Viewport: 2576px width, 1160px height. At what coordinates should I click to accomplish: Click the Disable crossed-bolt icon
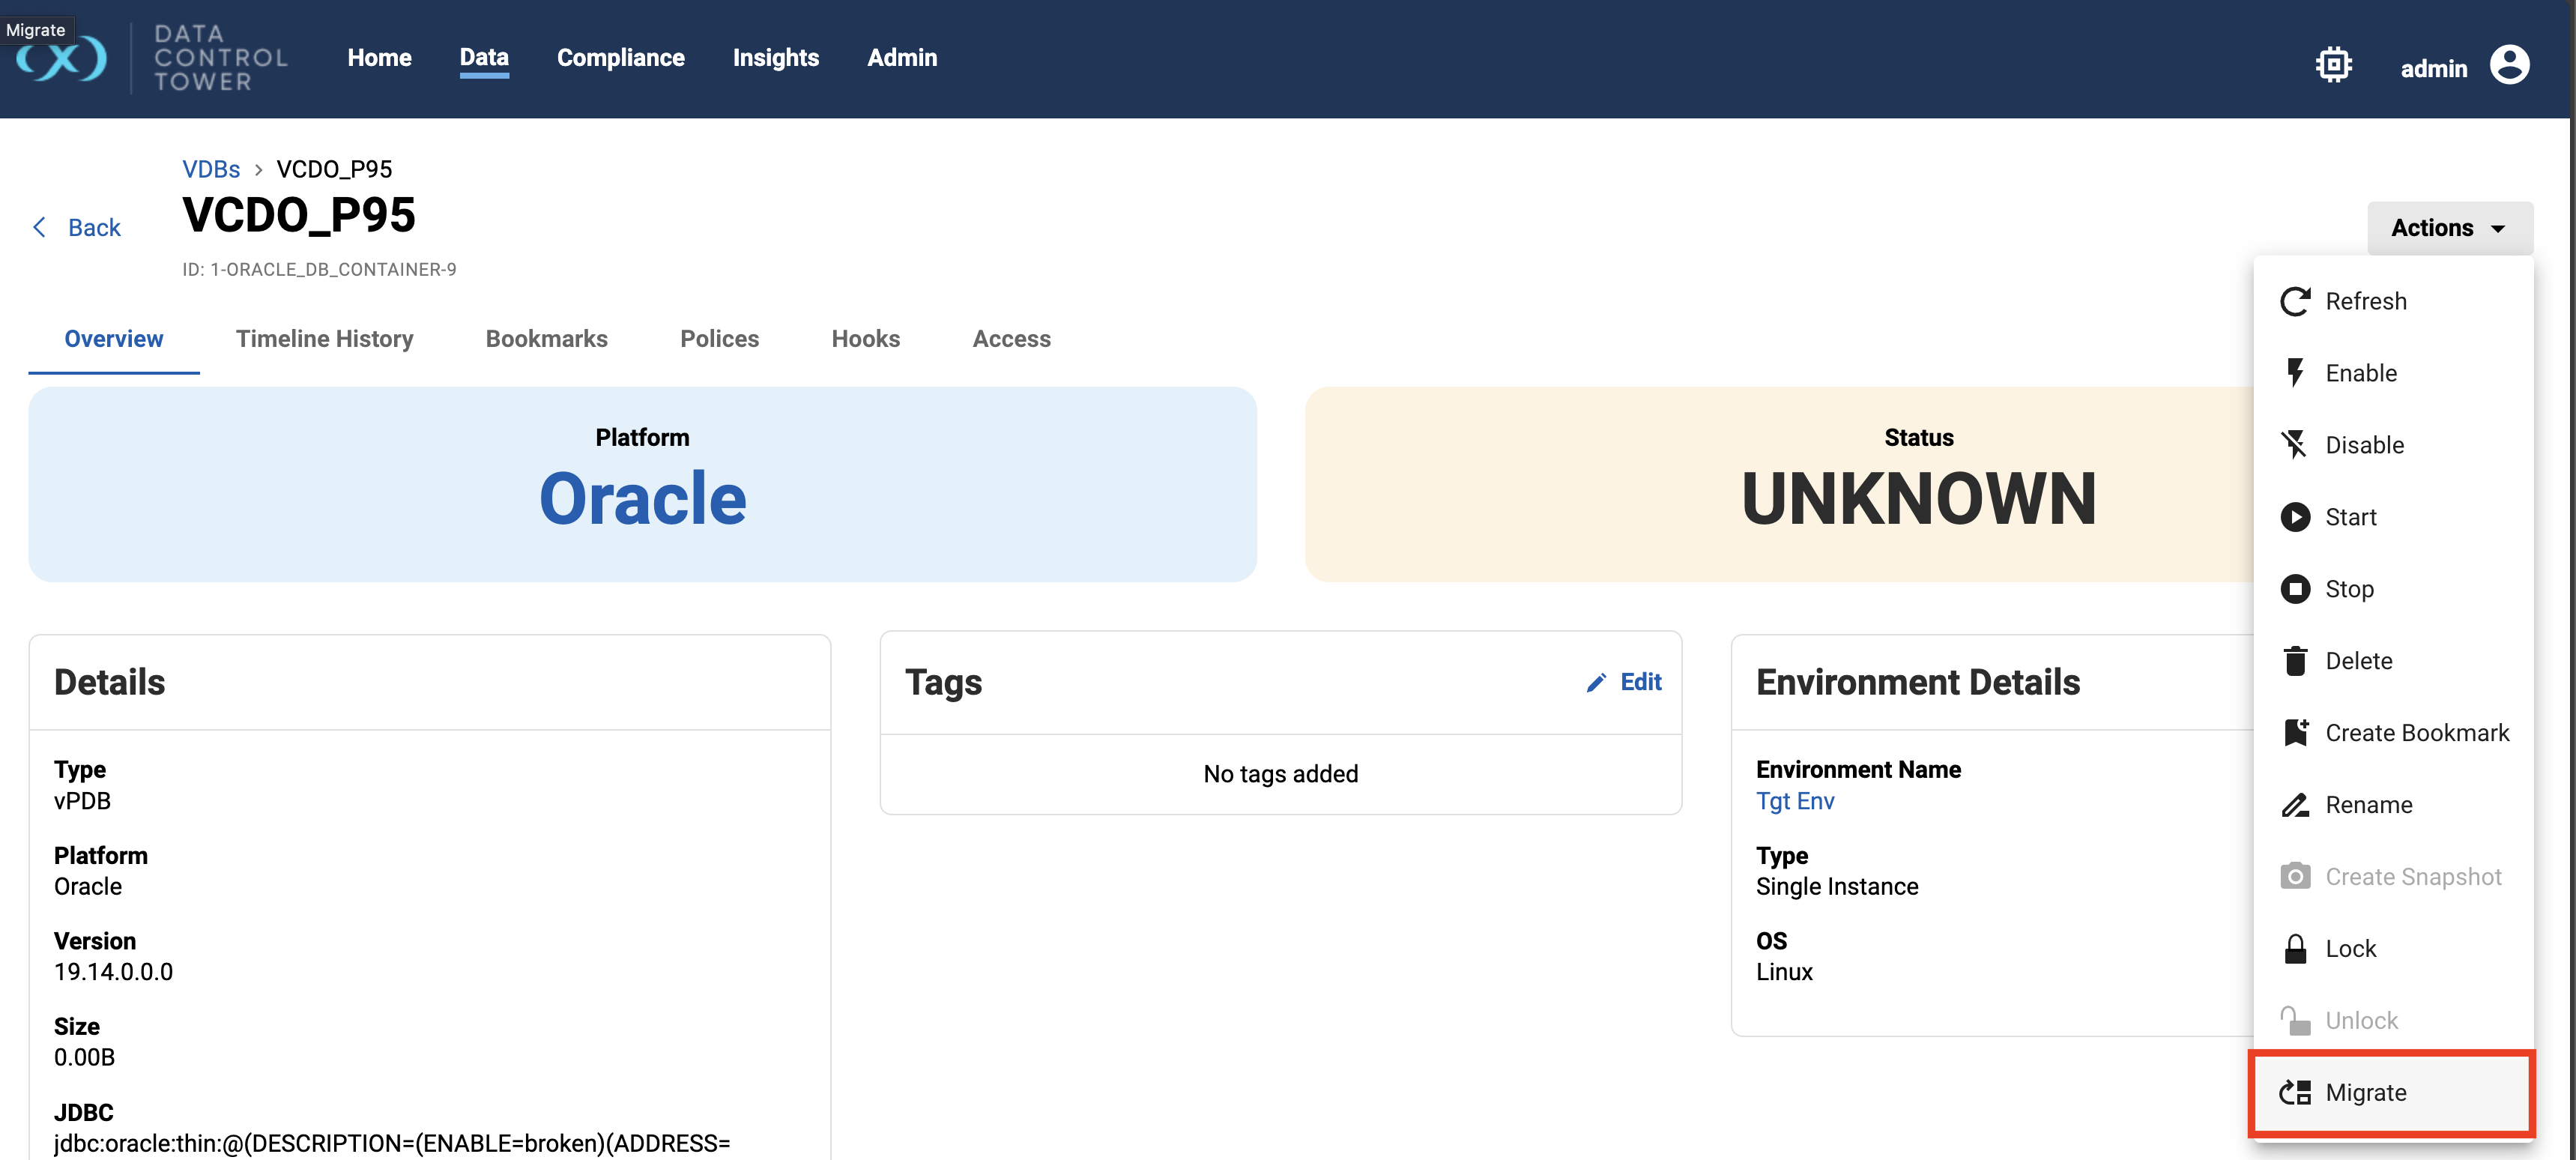pos(2294,445)
